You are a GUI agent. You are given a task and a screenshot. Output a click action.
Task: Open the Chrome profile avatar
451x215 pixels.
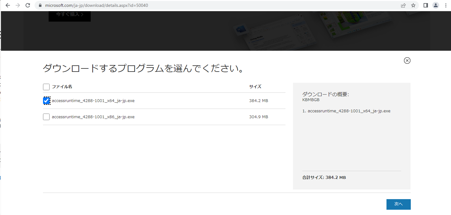coord(436,5)
